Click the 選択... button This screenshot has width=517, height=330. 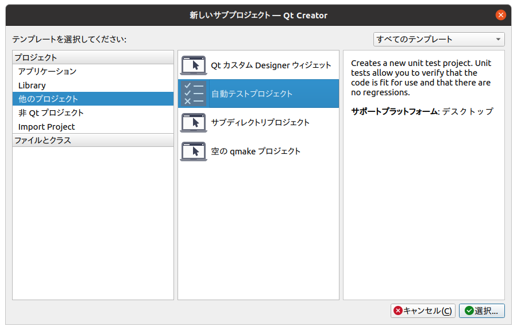pyautogui.click(x=482, y=310)
